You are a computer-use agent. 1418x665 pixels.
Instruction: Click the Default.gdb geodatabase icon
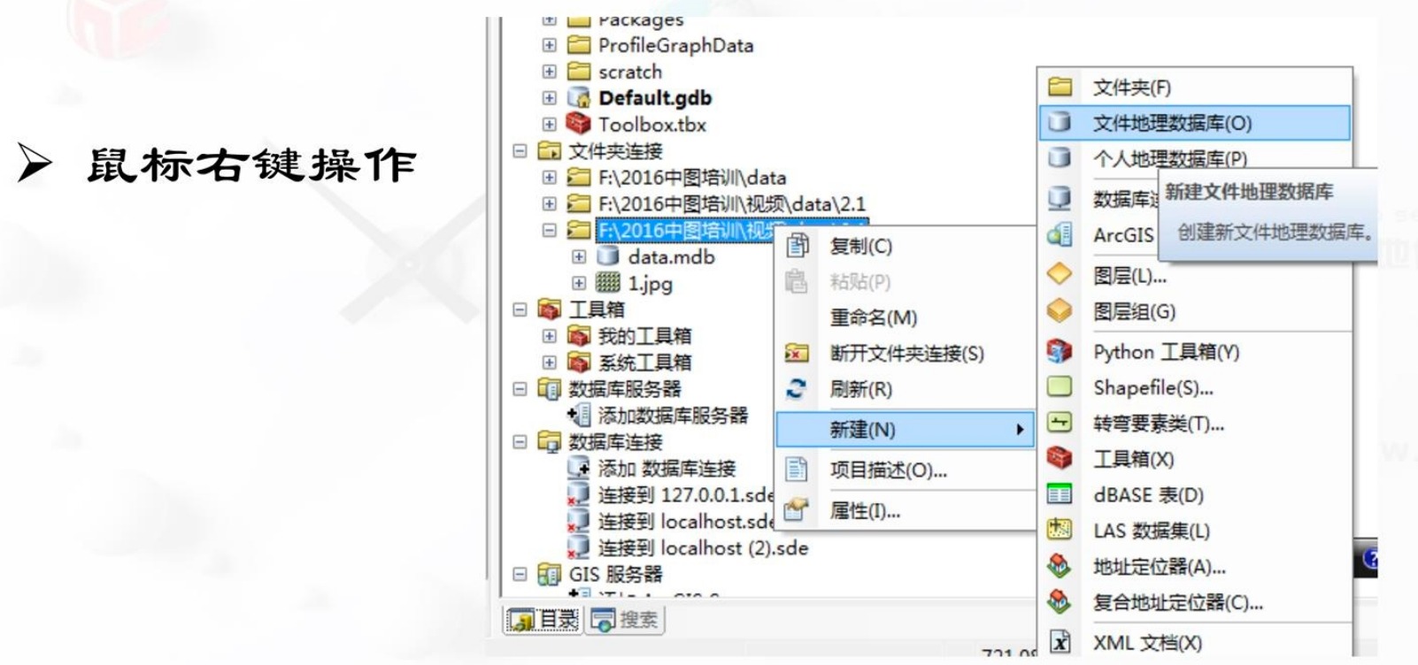(578, 97)
